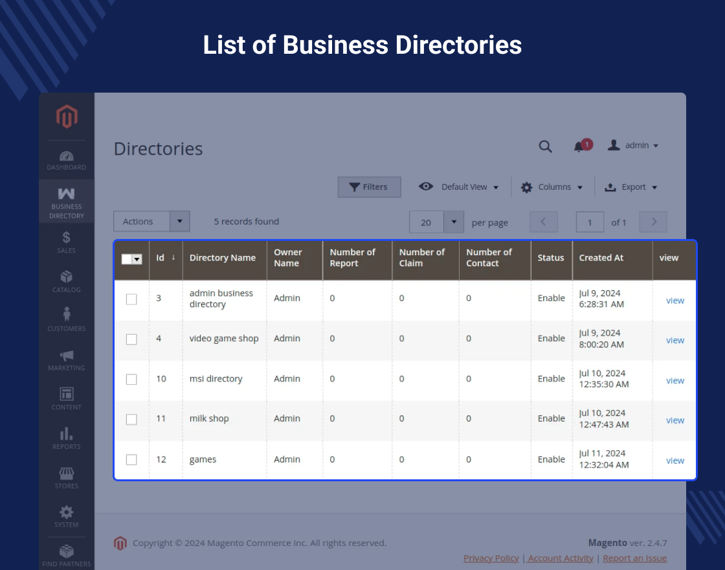The image size is (725, 570).
Task: Open the Reports sidebar menu
Action: coord(67,438)
